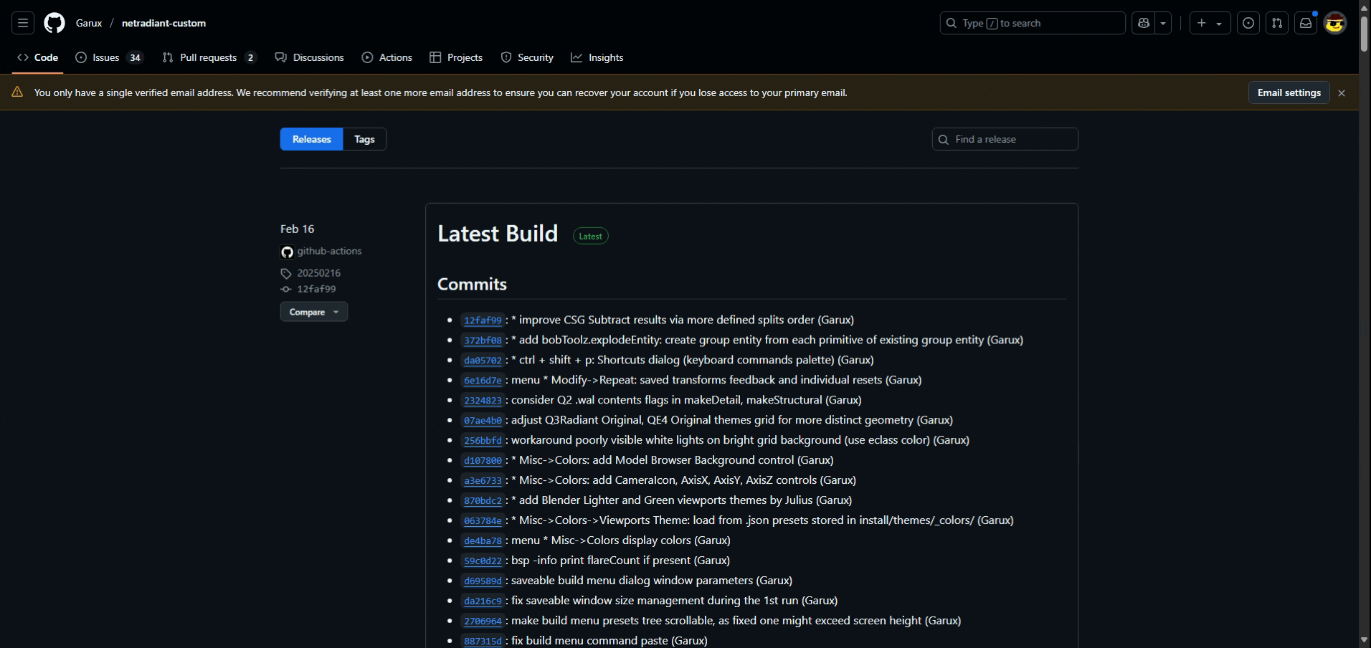Click the Email settings button

point(1289,92)
